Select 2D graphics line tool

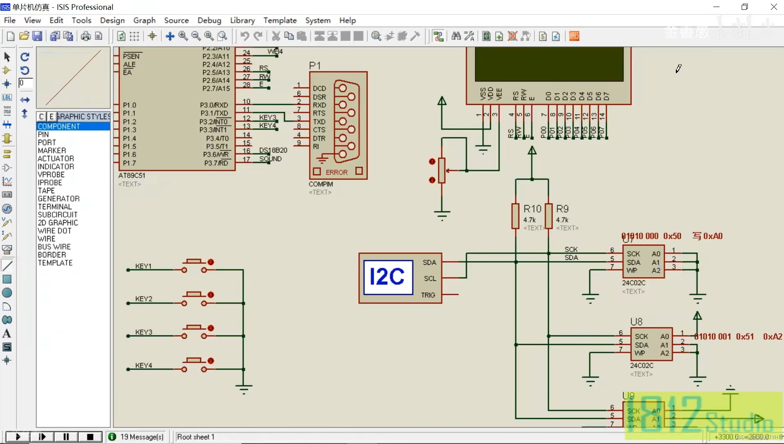[7, 266]
